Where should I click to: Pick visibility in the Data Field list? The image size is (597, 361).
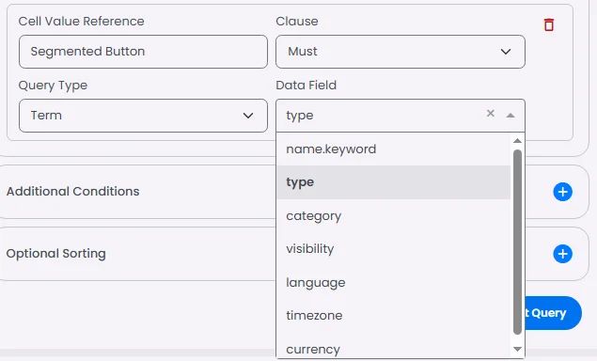[x=394, y=249]
